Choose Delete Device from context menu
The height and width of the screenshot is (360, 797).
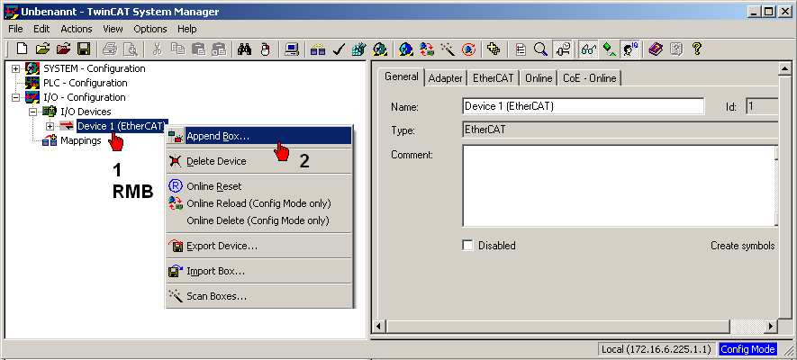tap(258, 161)
